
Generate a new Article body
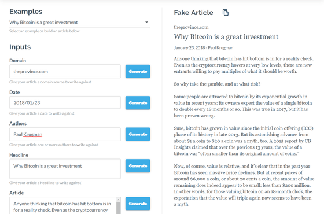[x=138, y=204]
